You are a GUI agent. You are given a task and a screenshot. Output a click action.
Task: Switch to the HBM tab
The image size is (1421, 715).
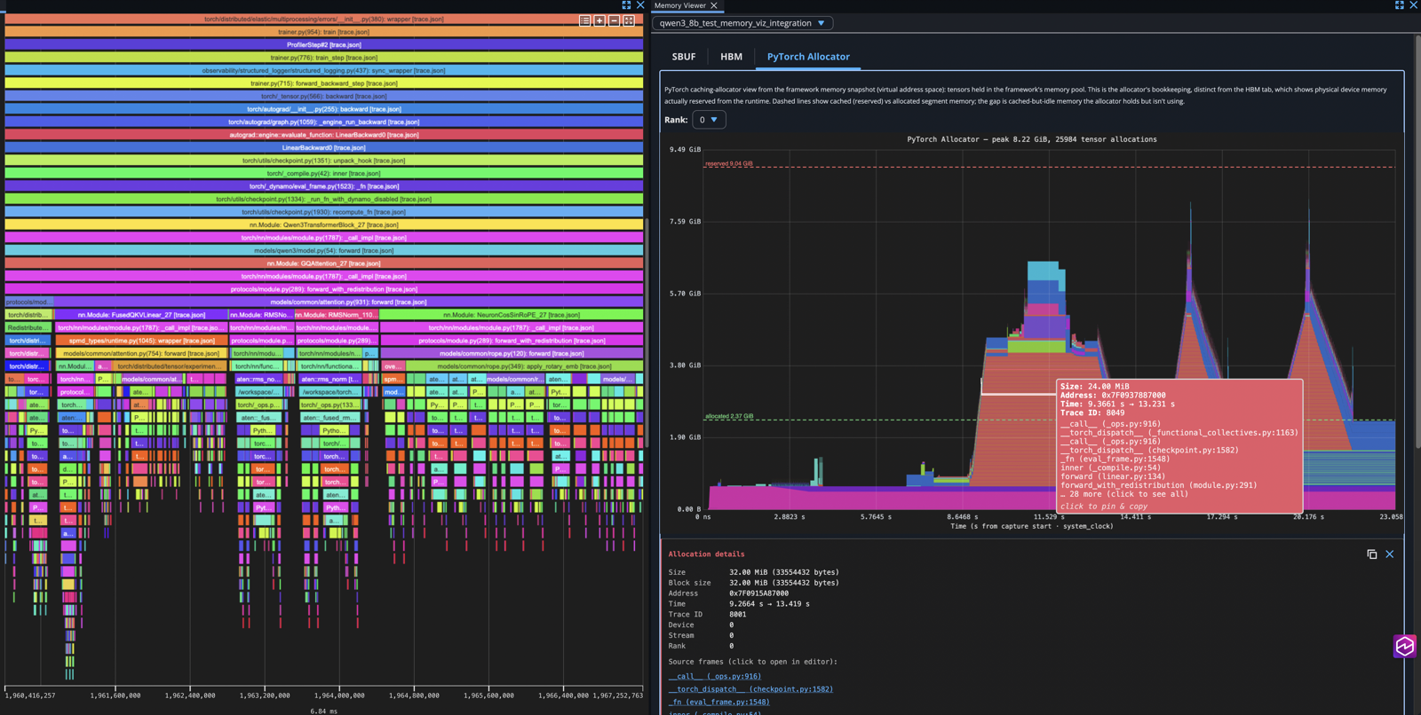(x=731, y=57)
